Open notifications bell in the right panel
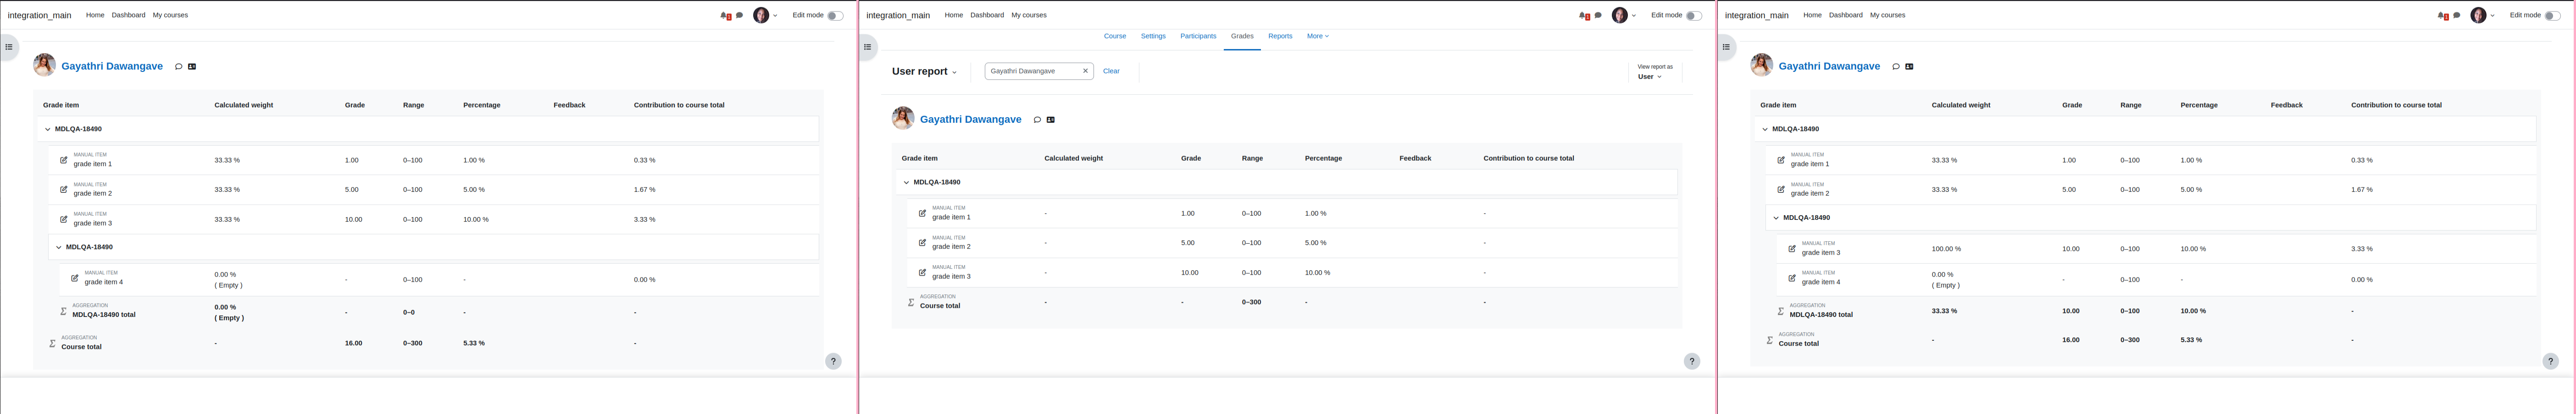Viewport: 2576px width, 414px height. pyautogui.click(x=2443, y=15)
